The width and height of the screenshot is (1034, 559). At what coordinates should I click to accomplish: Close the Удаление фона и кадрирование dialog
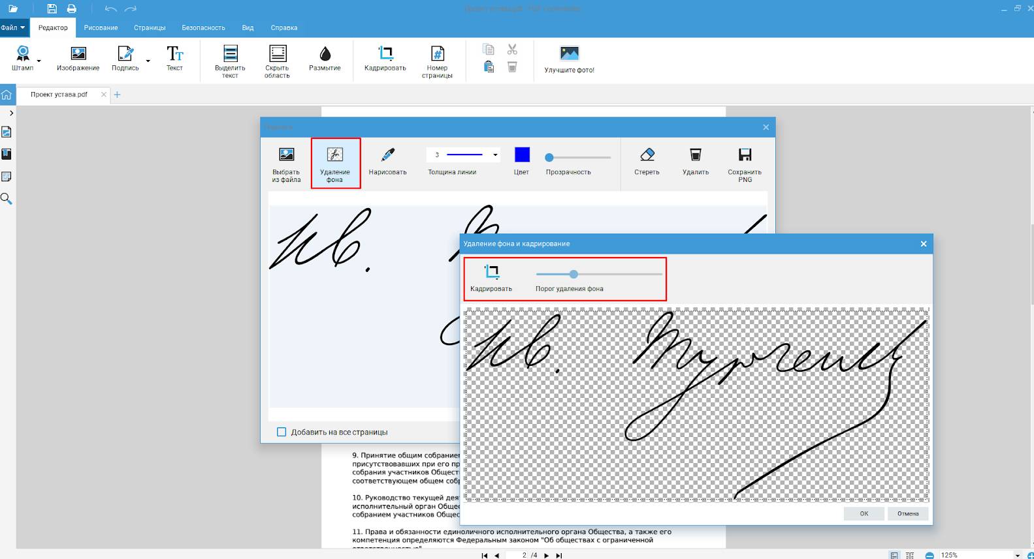coord(924,244)
